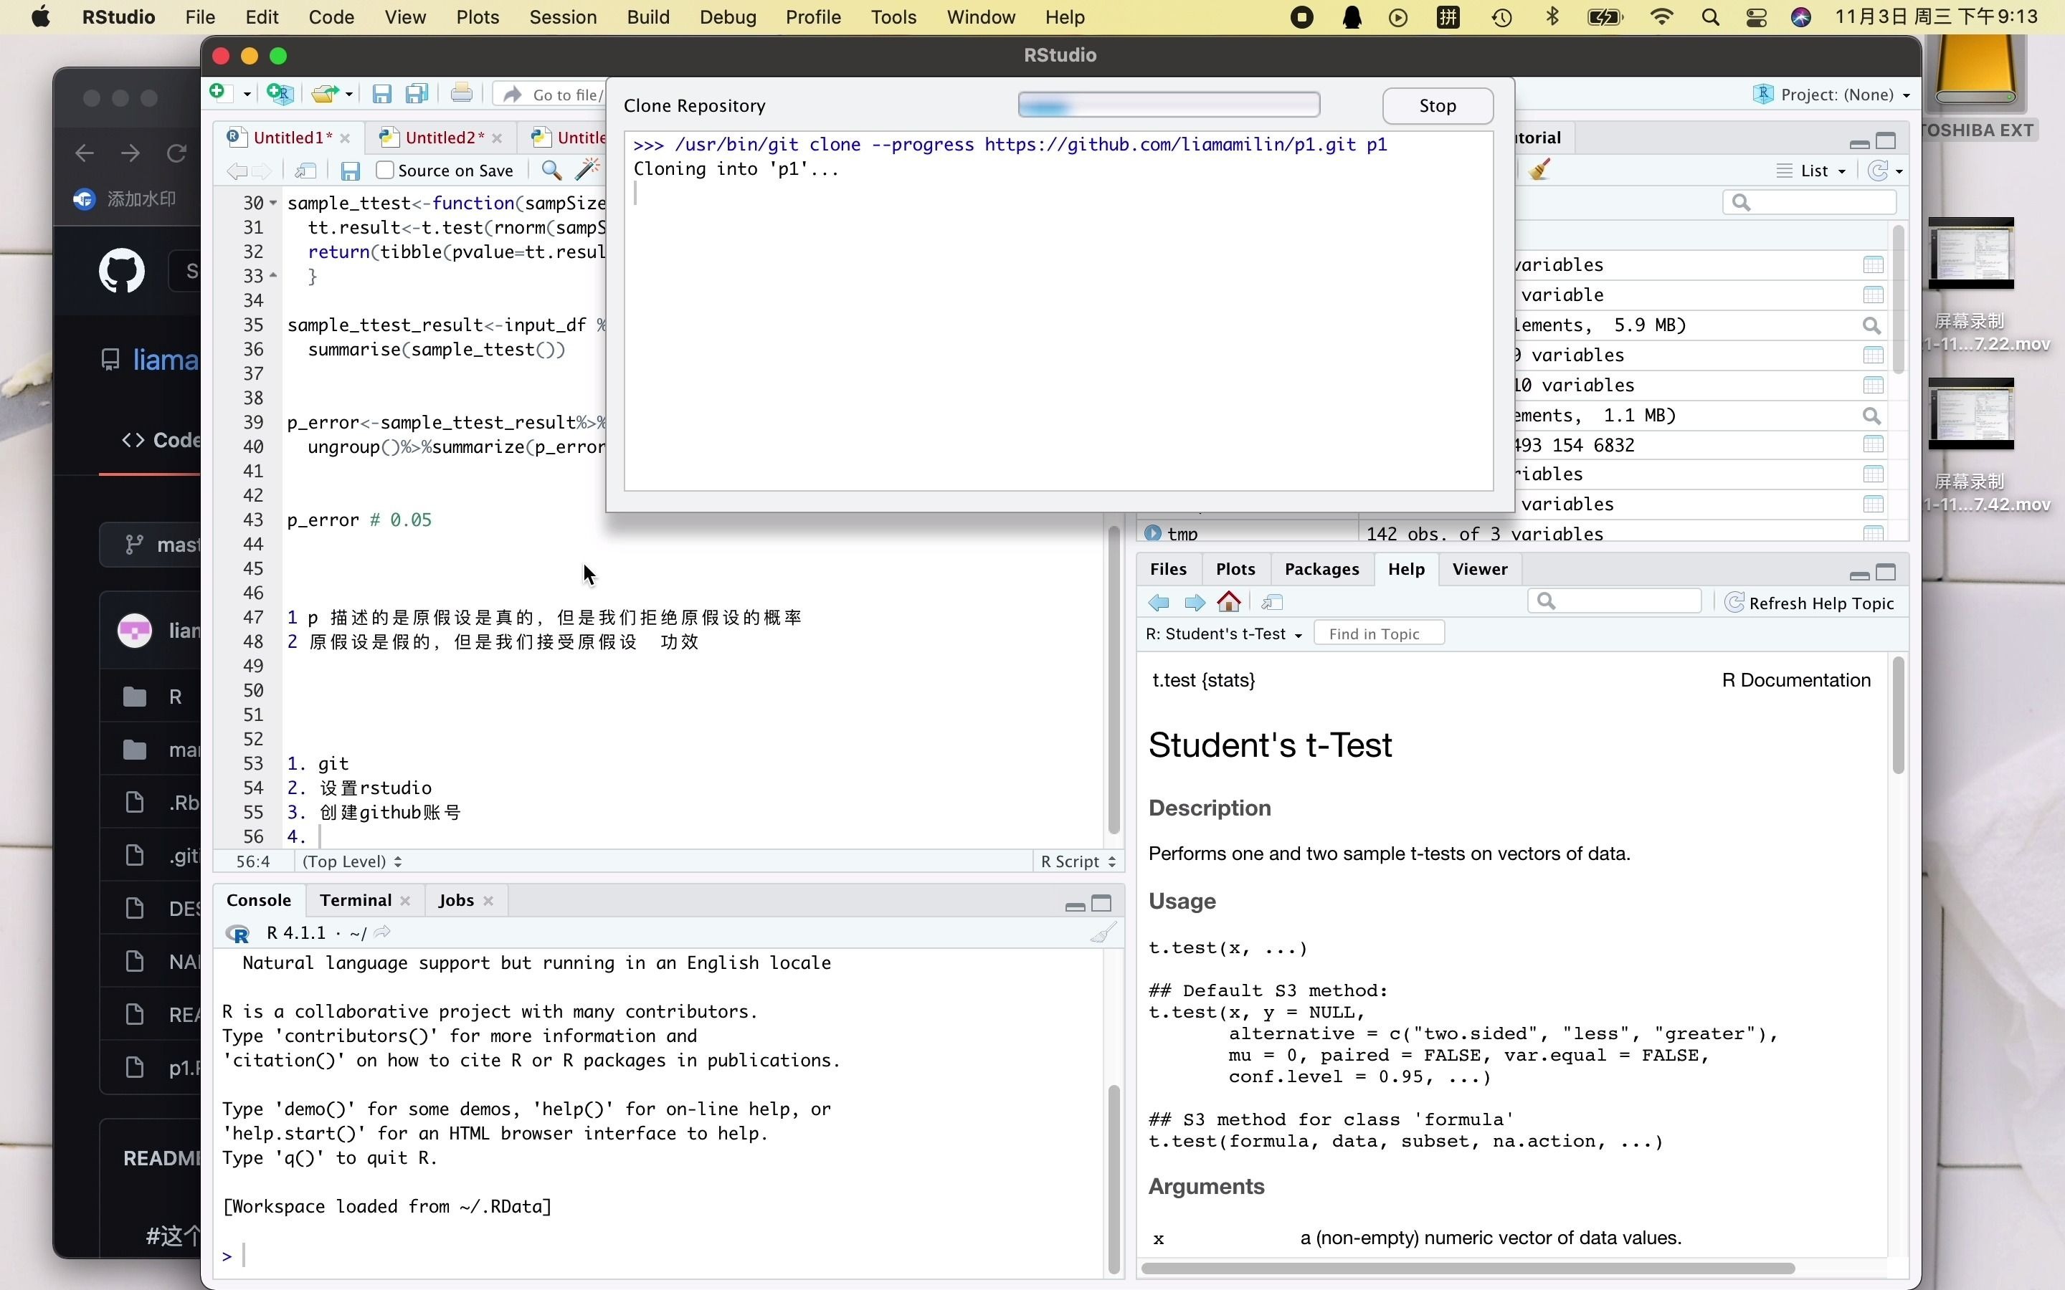
Task: Enable Source on Save checkbox
Action: (386, 171)
